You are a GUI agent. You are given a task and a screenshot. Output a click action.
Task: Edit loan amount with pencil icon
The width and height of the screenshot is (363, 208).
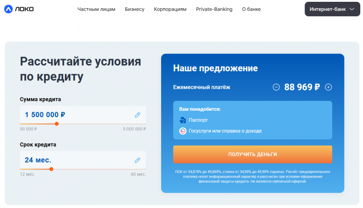pos(137,115)
